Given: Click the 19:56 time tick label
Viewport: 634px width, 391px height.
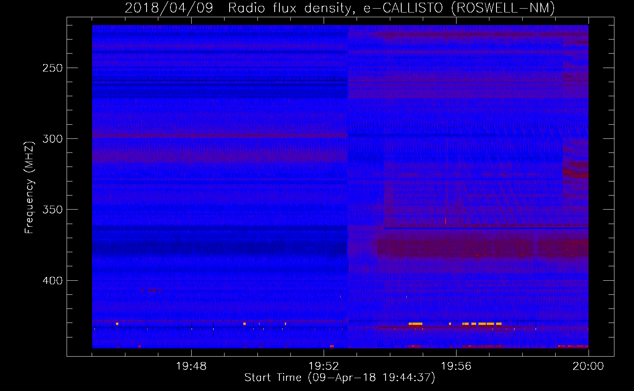Looking at the screenshot, I should 456,366.
